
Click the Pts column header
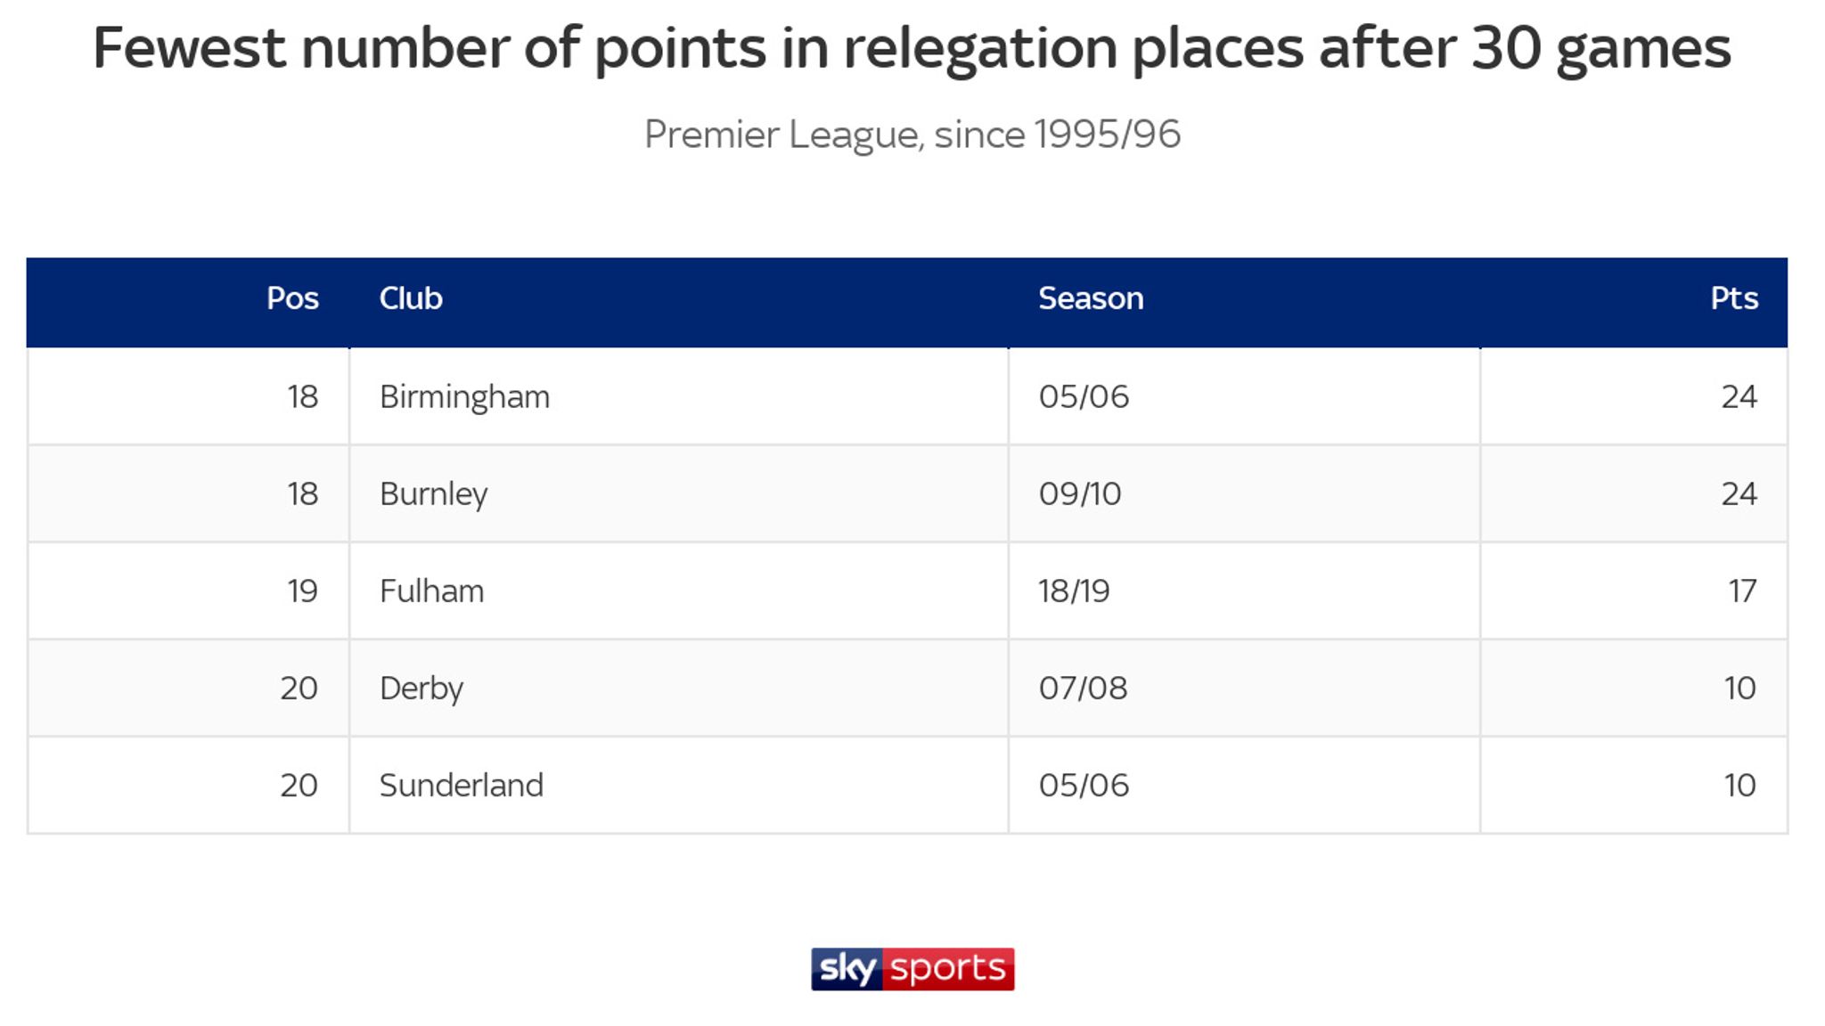[1733, 298]
